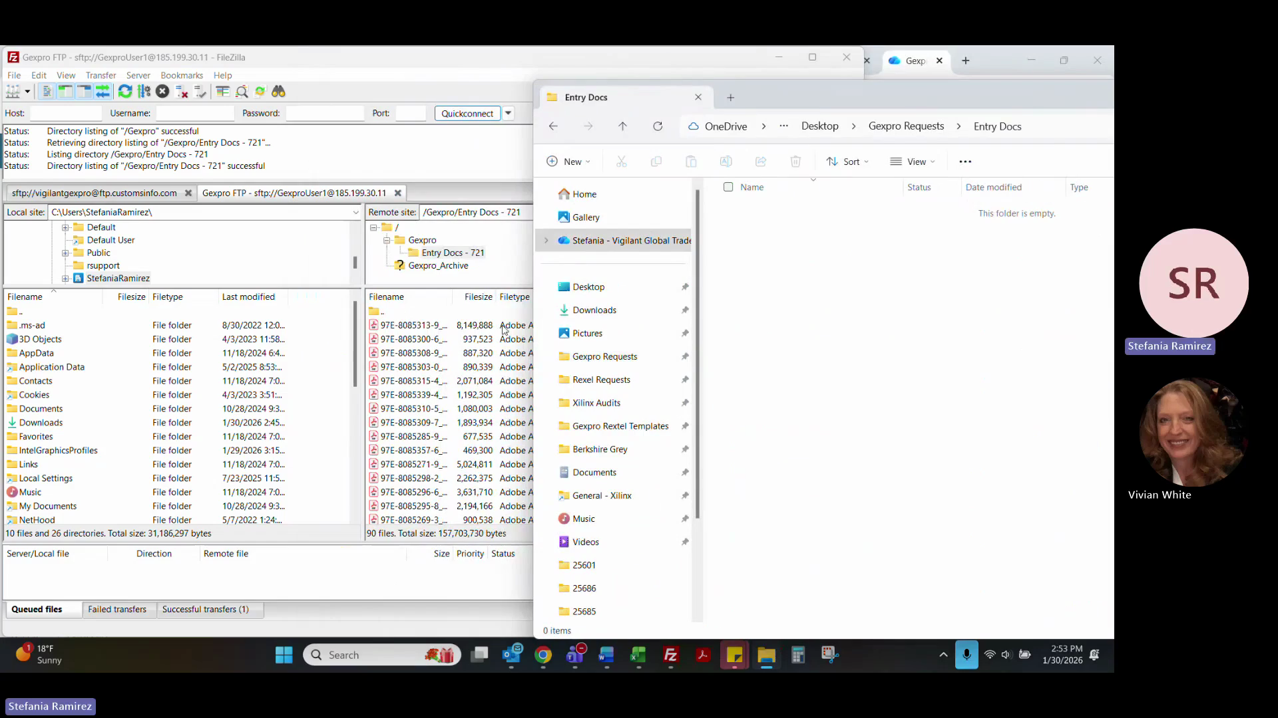Expand the Public folder in local tree
The image size is (1278, 718).
click(65, 253)
